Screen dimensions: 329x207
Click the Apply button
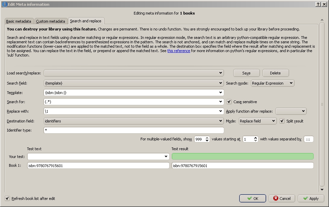pyautogui.click(x=311, y=199)
